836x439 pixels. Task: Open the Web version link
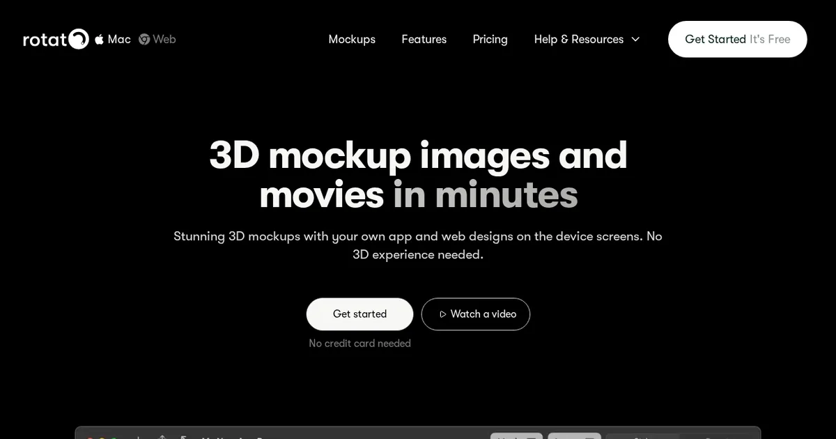coord(157,39)
